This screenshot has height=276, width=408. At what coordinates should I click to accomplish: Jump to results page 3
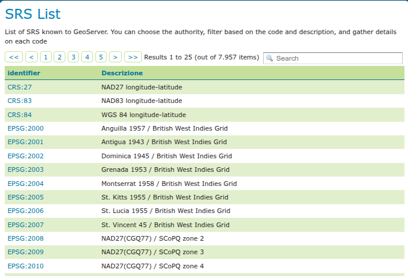click(x=73, y=57)
